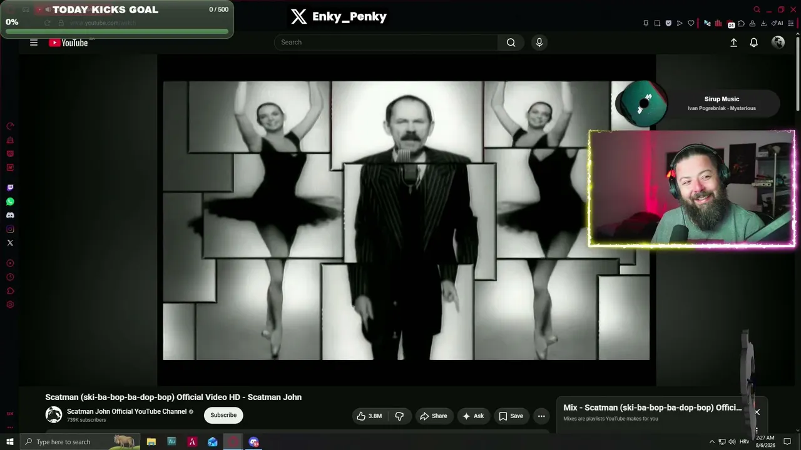This screenshot has height=450, width=801.
Task: Open the browser AI assistant button
Action: click(777, 23)
